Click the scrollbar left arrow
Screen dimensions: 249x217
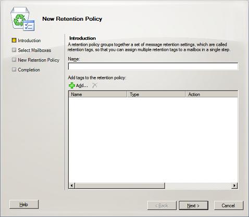(x=72, y=186)
